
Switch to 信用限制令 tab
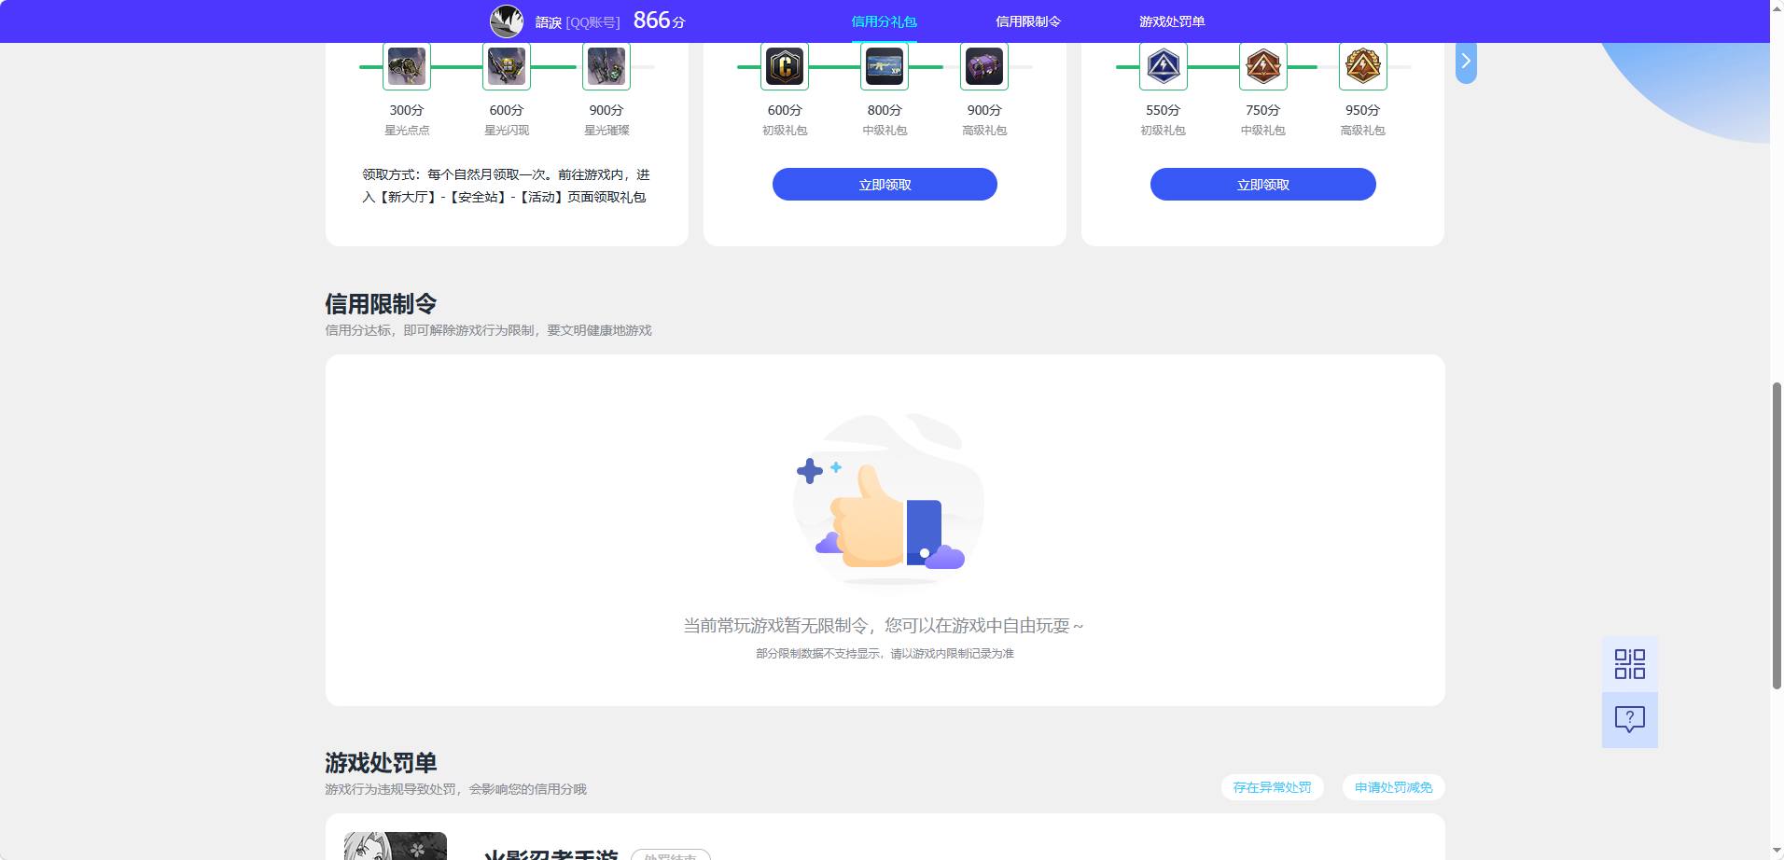pos(1028,21)
